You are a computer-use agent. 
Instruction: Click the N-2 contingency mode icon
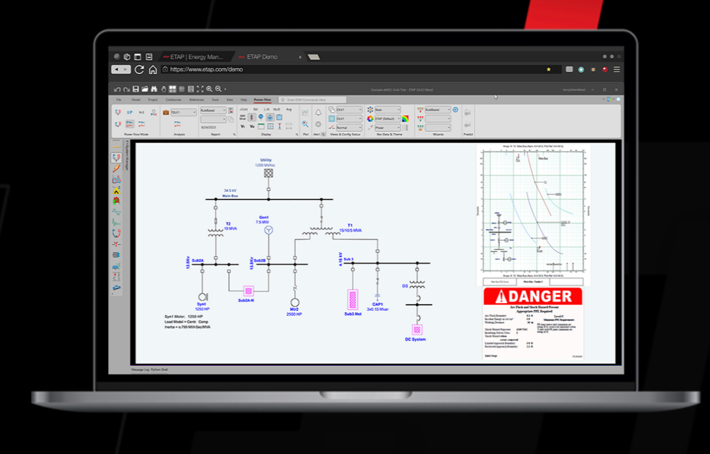click(x=141, y=112)
